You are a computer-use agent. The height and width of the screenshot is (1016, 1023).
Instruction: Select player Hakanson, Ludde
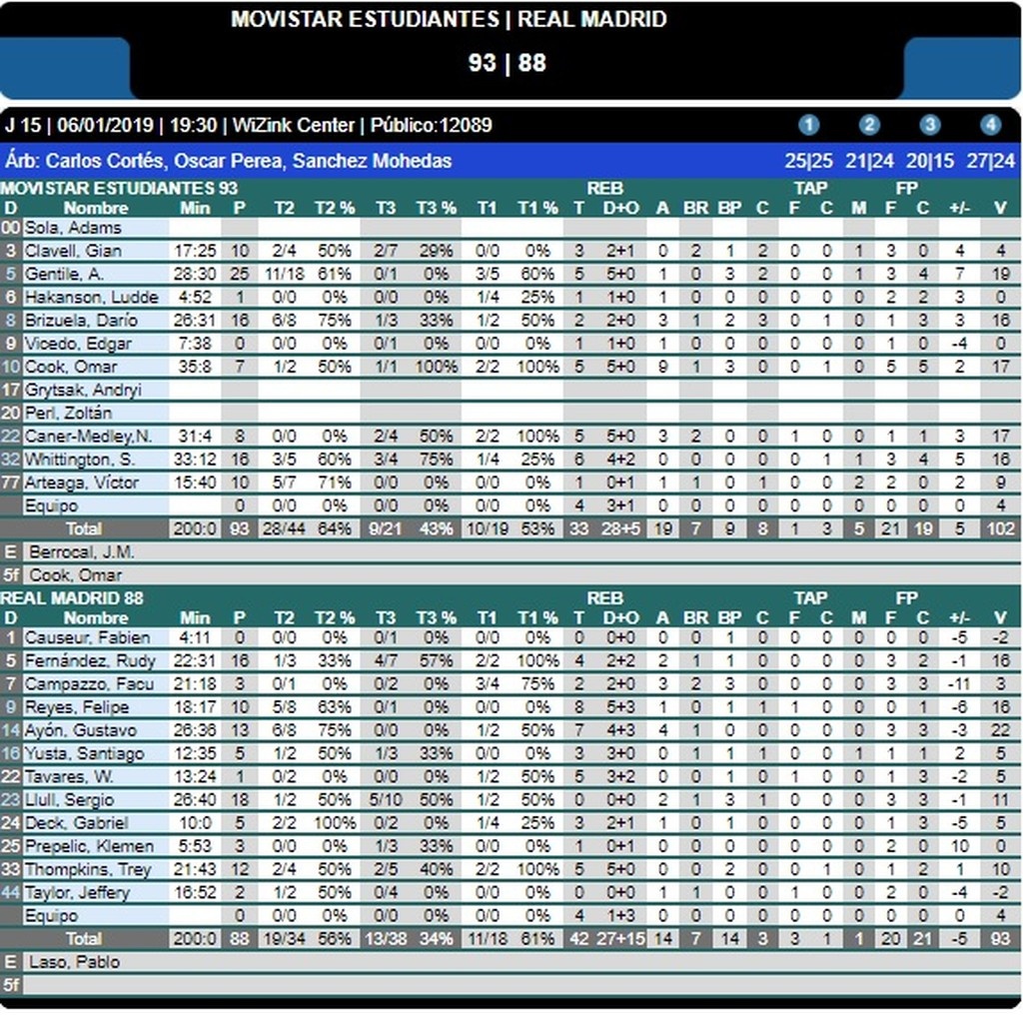click(x=91, y=298)
